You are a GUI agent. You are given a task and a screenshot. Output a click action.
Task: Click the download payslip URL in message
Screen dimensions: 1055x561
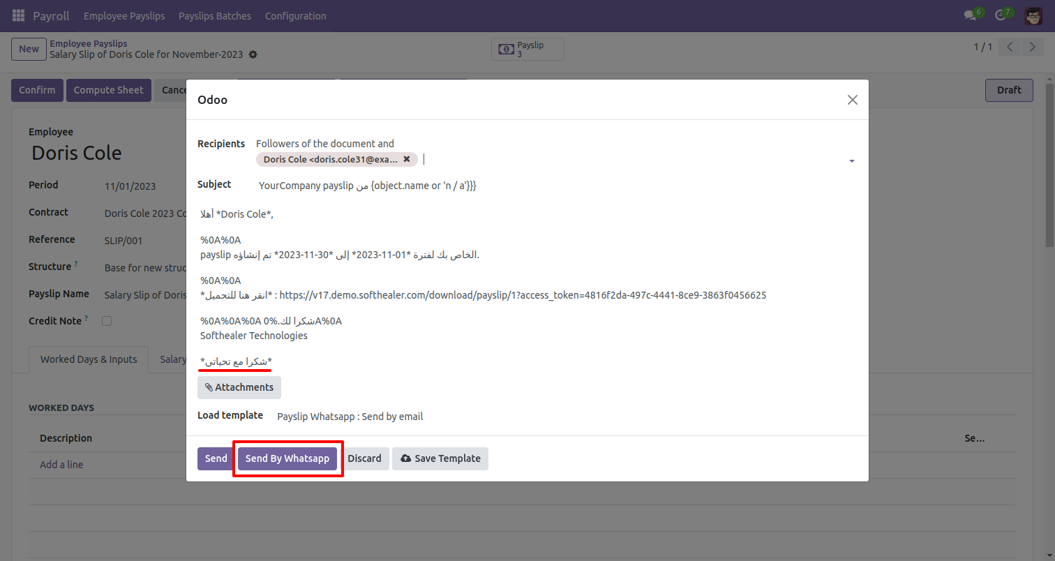coord(523,295)
